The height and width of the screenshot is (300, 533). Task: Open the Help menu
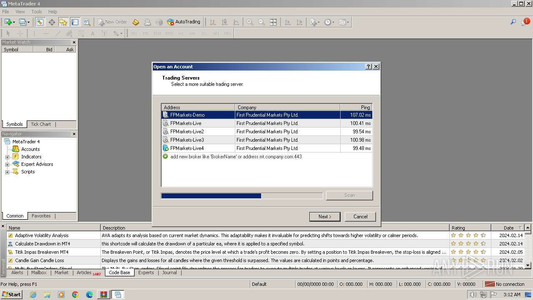[x=52, y=12]
